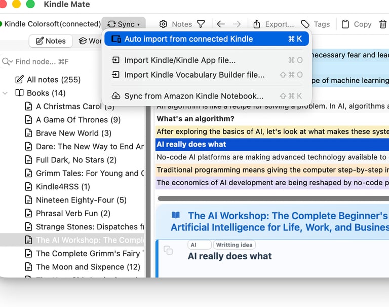Screen dimensions: 389x307
Task: Open the Sync dropdown menu
Action: coord(123,24)
